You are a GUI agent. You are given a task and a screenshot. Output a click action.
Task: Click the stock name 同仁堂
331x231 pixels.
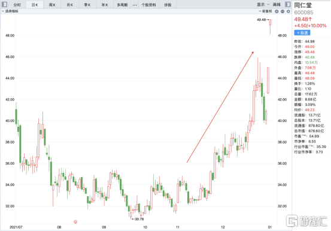pos(303,5)
